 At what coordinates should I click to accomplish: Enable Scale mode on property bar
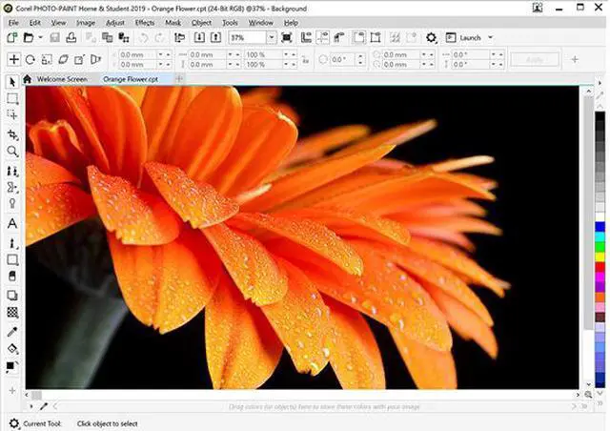coord(47,59)
